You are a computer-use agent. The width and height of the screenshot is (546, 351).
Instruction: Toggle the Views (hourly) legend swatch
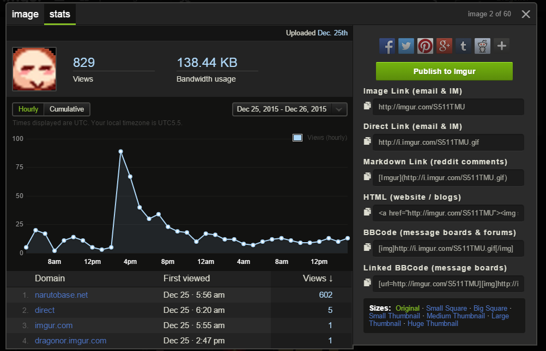298,138
